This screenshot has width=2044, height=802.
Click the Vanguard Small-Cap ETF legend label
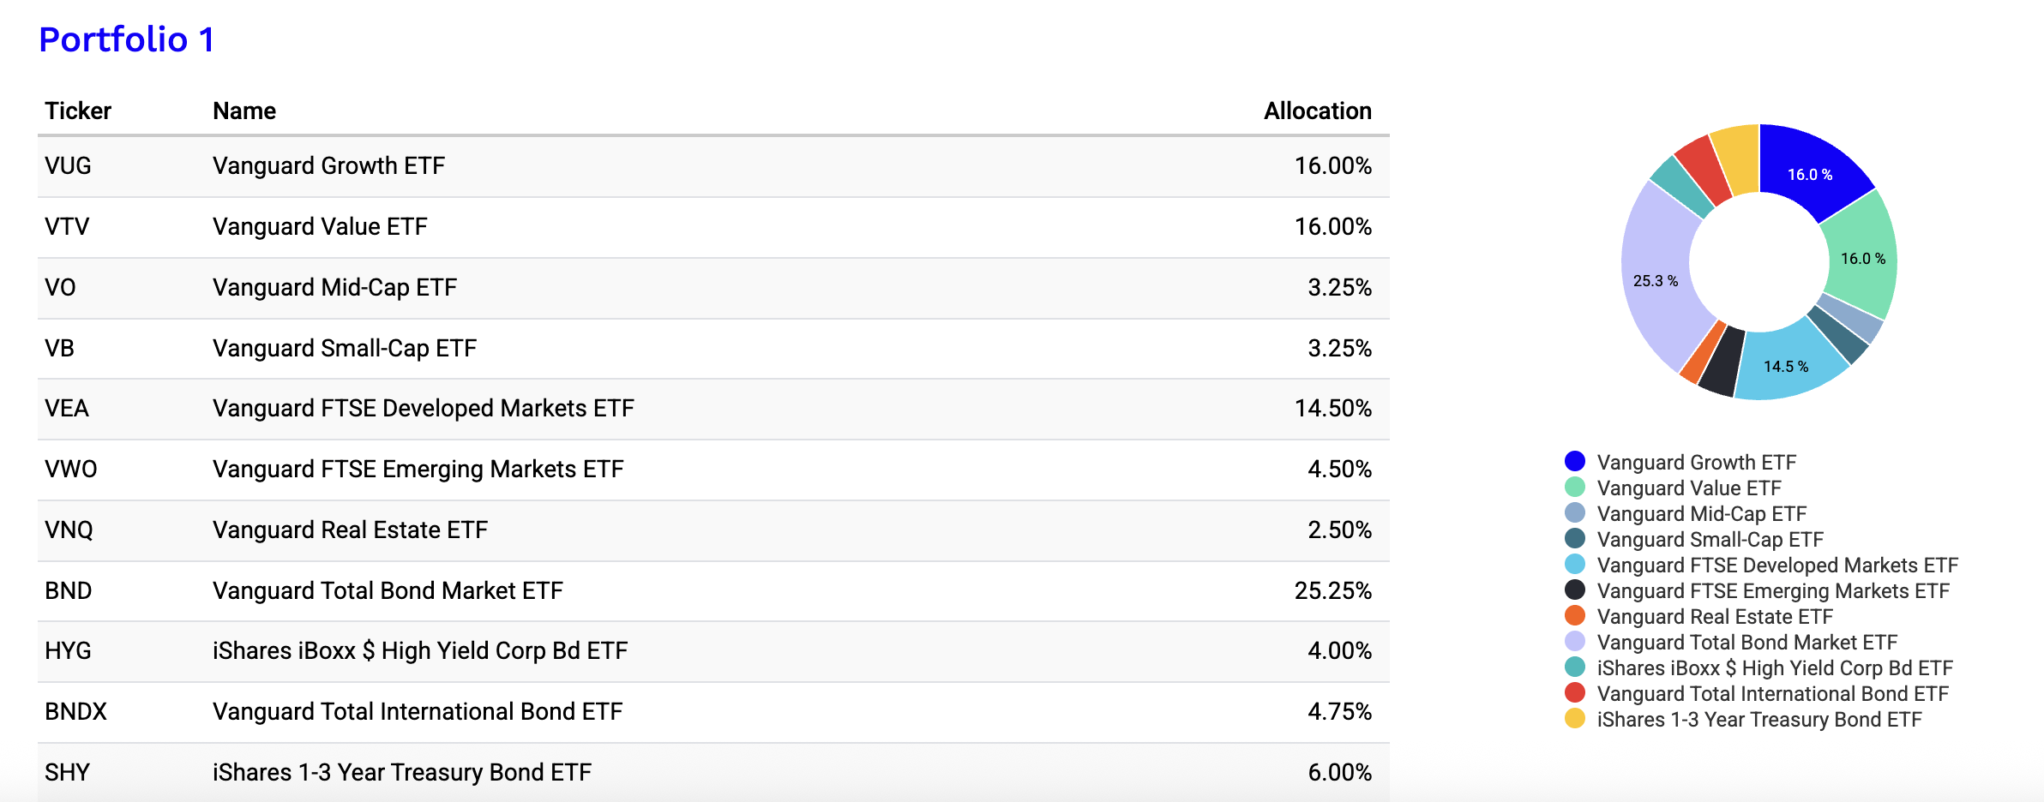1710,539
